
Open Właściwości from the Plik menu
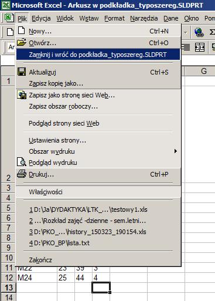[46, 192]
